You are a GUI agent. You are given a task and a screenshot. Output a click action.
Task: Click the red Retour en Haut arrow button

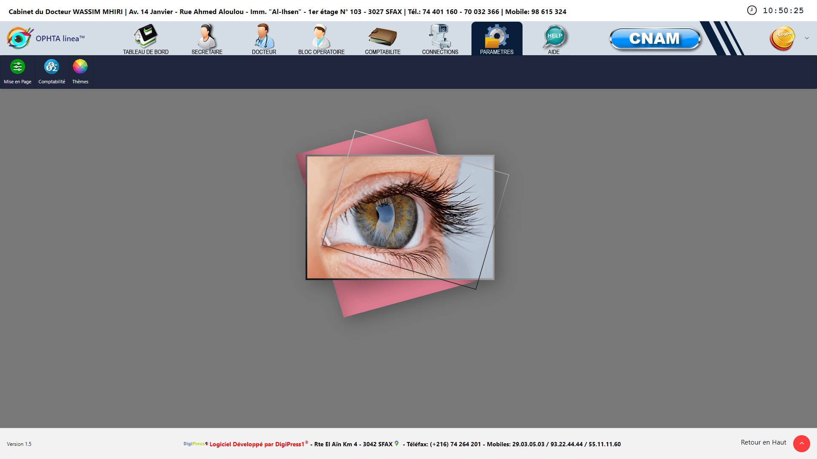pyautogui.click(x=801, y=444)
